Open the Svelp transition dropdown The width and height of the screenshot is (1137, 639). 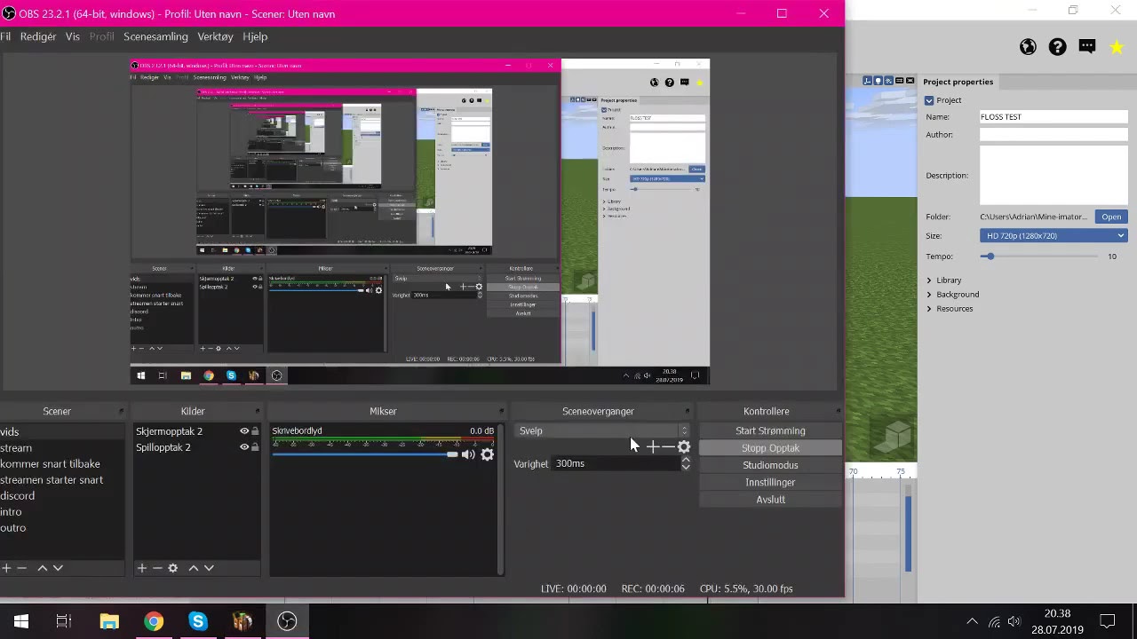point(603,430)
